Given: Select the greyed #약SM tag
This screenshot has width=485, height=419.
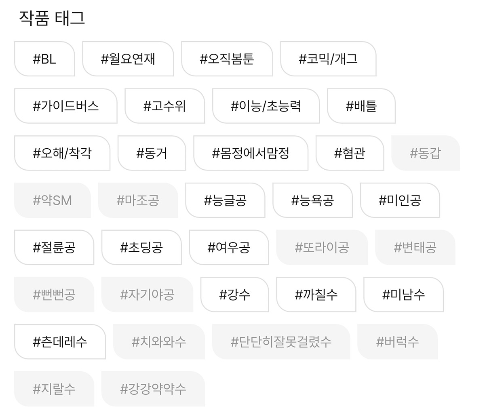Looking at the screenshot, I should (52, 200).
